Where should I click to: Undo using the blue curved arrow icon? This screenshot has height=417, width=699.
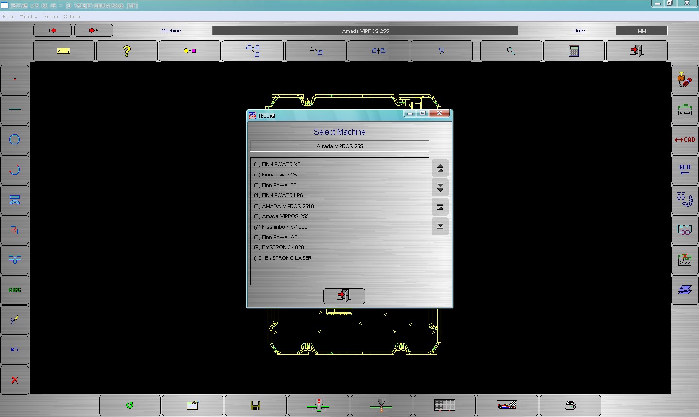pyautogui.click(x=15, y=350)
